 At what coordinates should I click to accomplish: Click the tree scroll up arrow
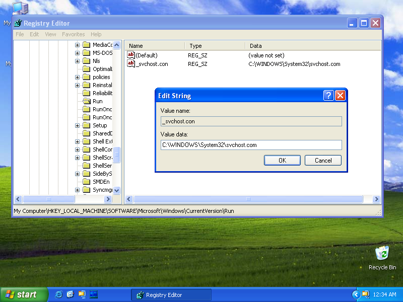pyautogui.click(x=116, y=45)
